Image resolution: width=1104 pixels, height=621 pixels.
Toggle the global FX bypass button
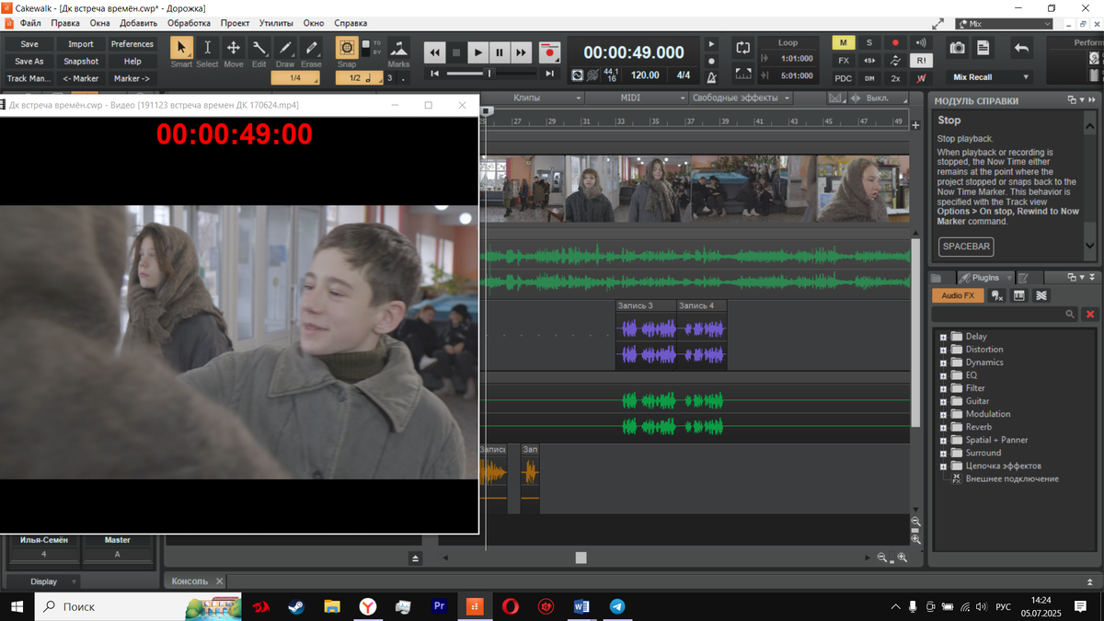844,61
